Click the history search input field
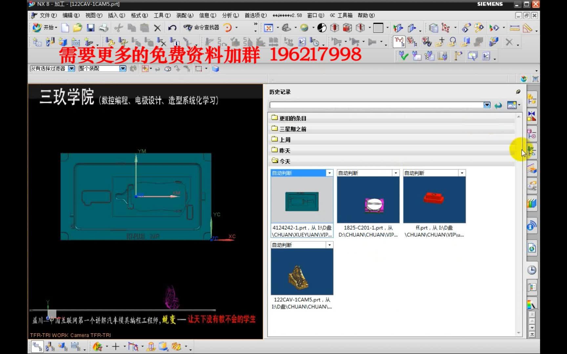567x354 pixels. click(x=376, y=105)
